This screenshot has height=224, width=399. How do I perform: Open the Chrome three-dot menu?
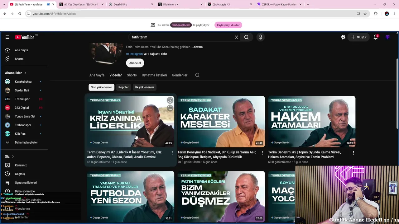pyautogui.click(x=394, y=14)
